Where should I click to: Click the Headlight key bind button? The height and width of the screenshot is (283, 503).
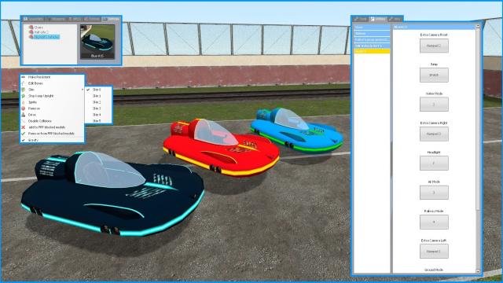click(434, 164)
